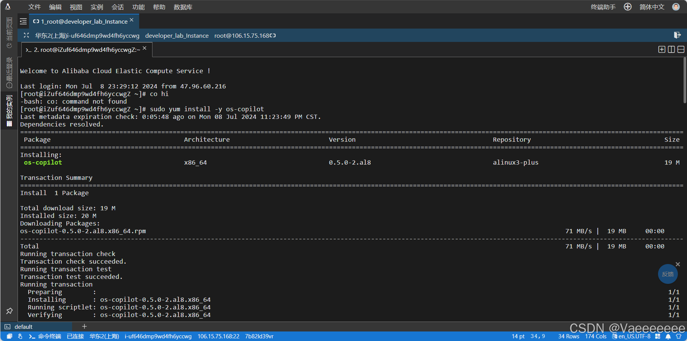The width and height of the screenshot is (687, 341).
Task: Toggle the sidebar list icon left of the tabs
Action: point(23,21)
